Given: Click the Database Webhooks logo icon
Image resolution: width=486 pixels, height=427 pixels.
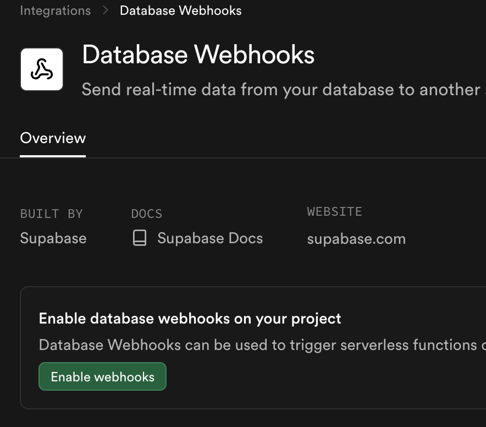Looking at the screenshot, I should 42,69.
